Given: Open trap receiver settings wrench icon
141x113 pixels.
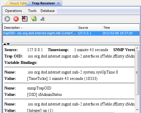Looking at the screenshot, I should click(42, 19).
